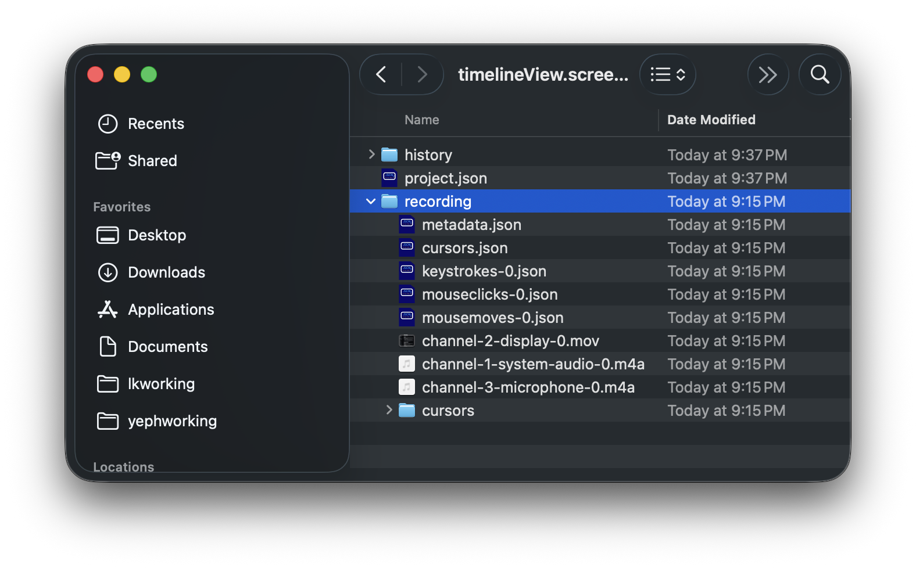Minimize the window with yellow button

pyautogui.click(x=122, y=74)
